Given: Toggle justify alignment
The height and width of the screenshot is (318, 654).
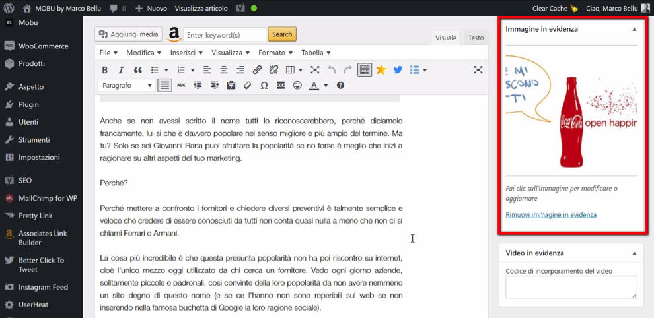Looking at the screenshot, I should tap(165, 86).
